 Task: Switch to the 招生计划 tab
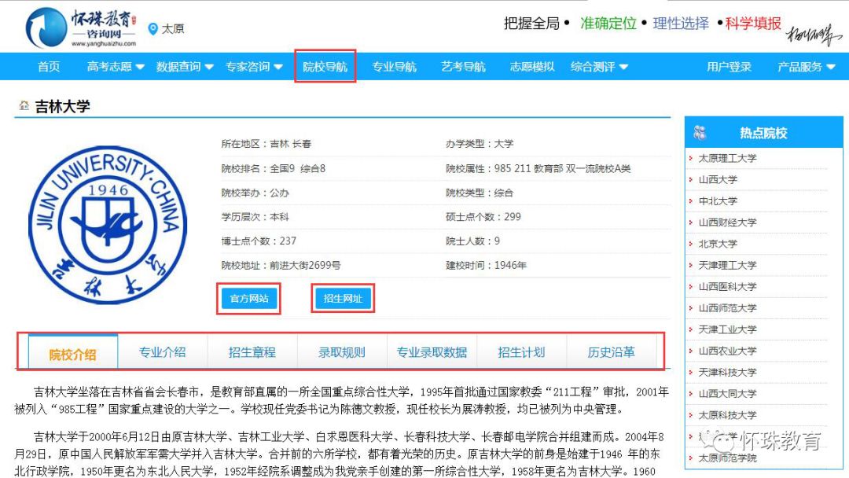(521, 352)
